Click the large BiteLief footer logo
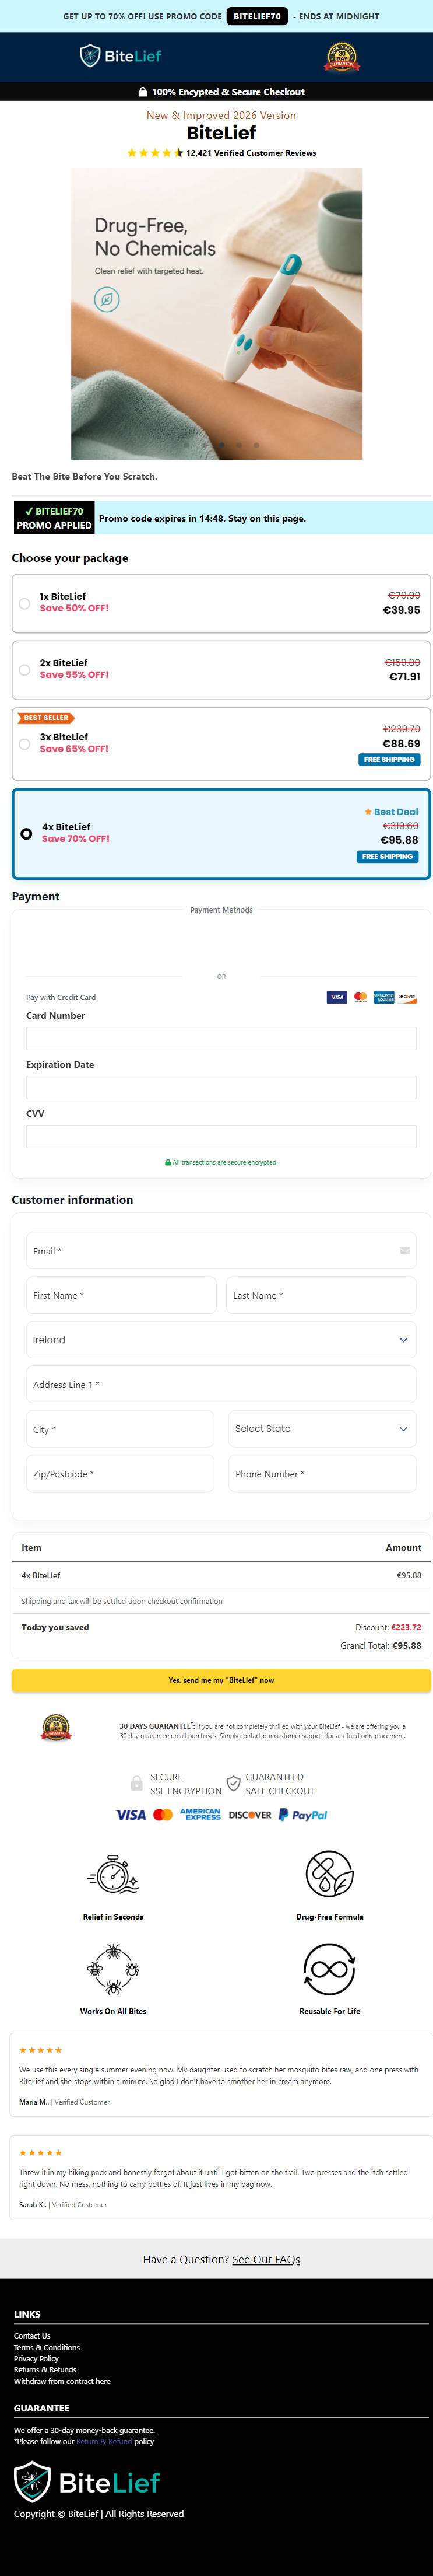 tap(88, 2481)
